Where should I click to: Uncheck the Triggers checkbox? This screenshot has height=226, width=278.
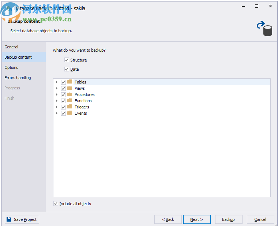[x=63, y=107]
